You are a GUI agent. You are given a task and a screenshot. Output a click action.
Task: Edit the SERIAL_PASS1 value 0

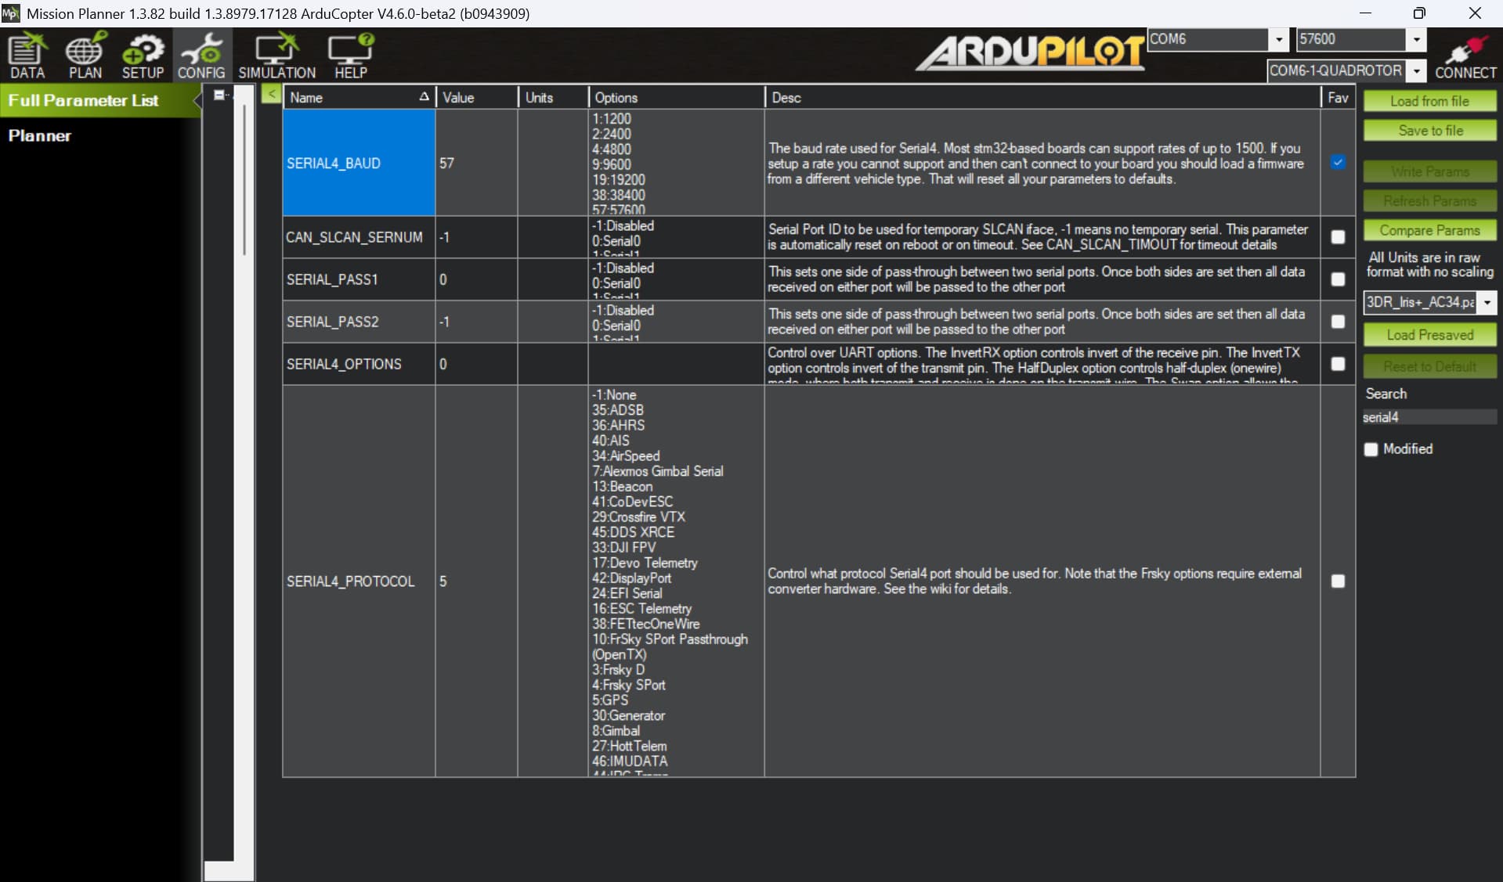[x=476, y=279]
